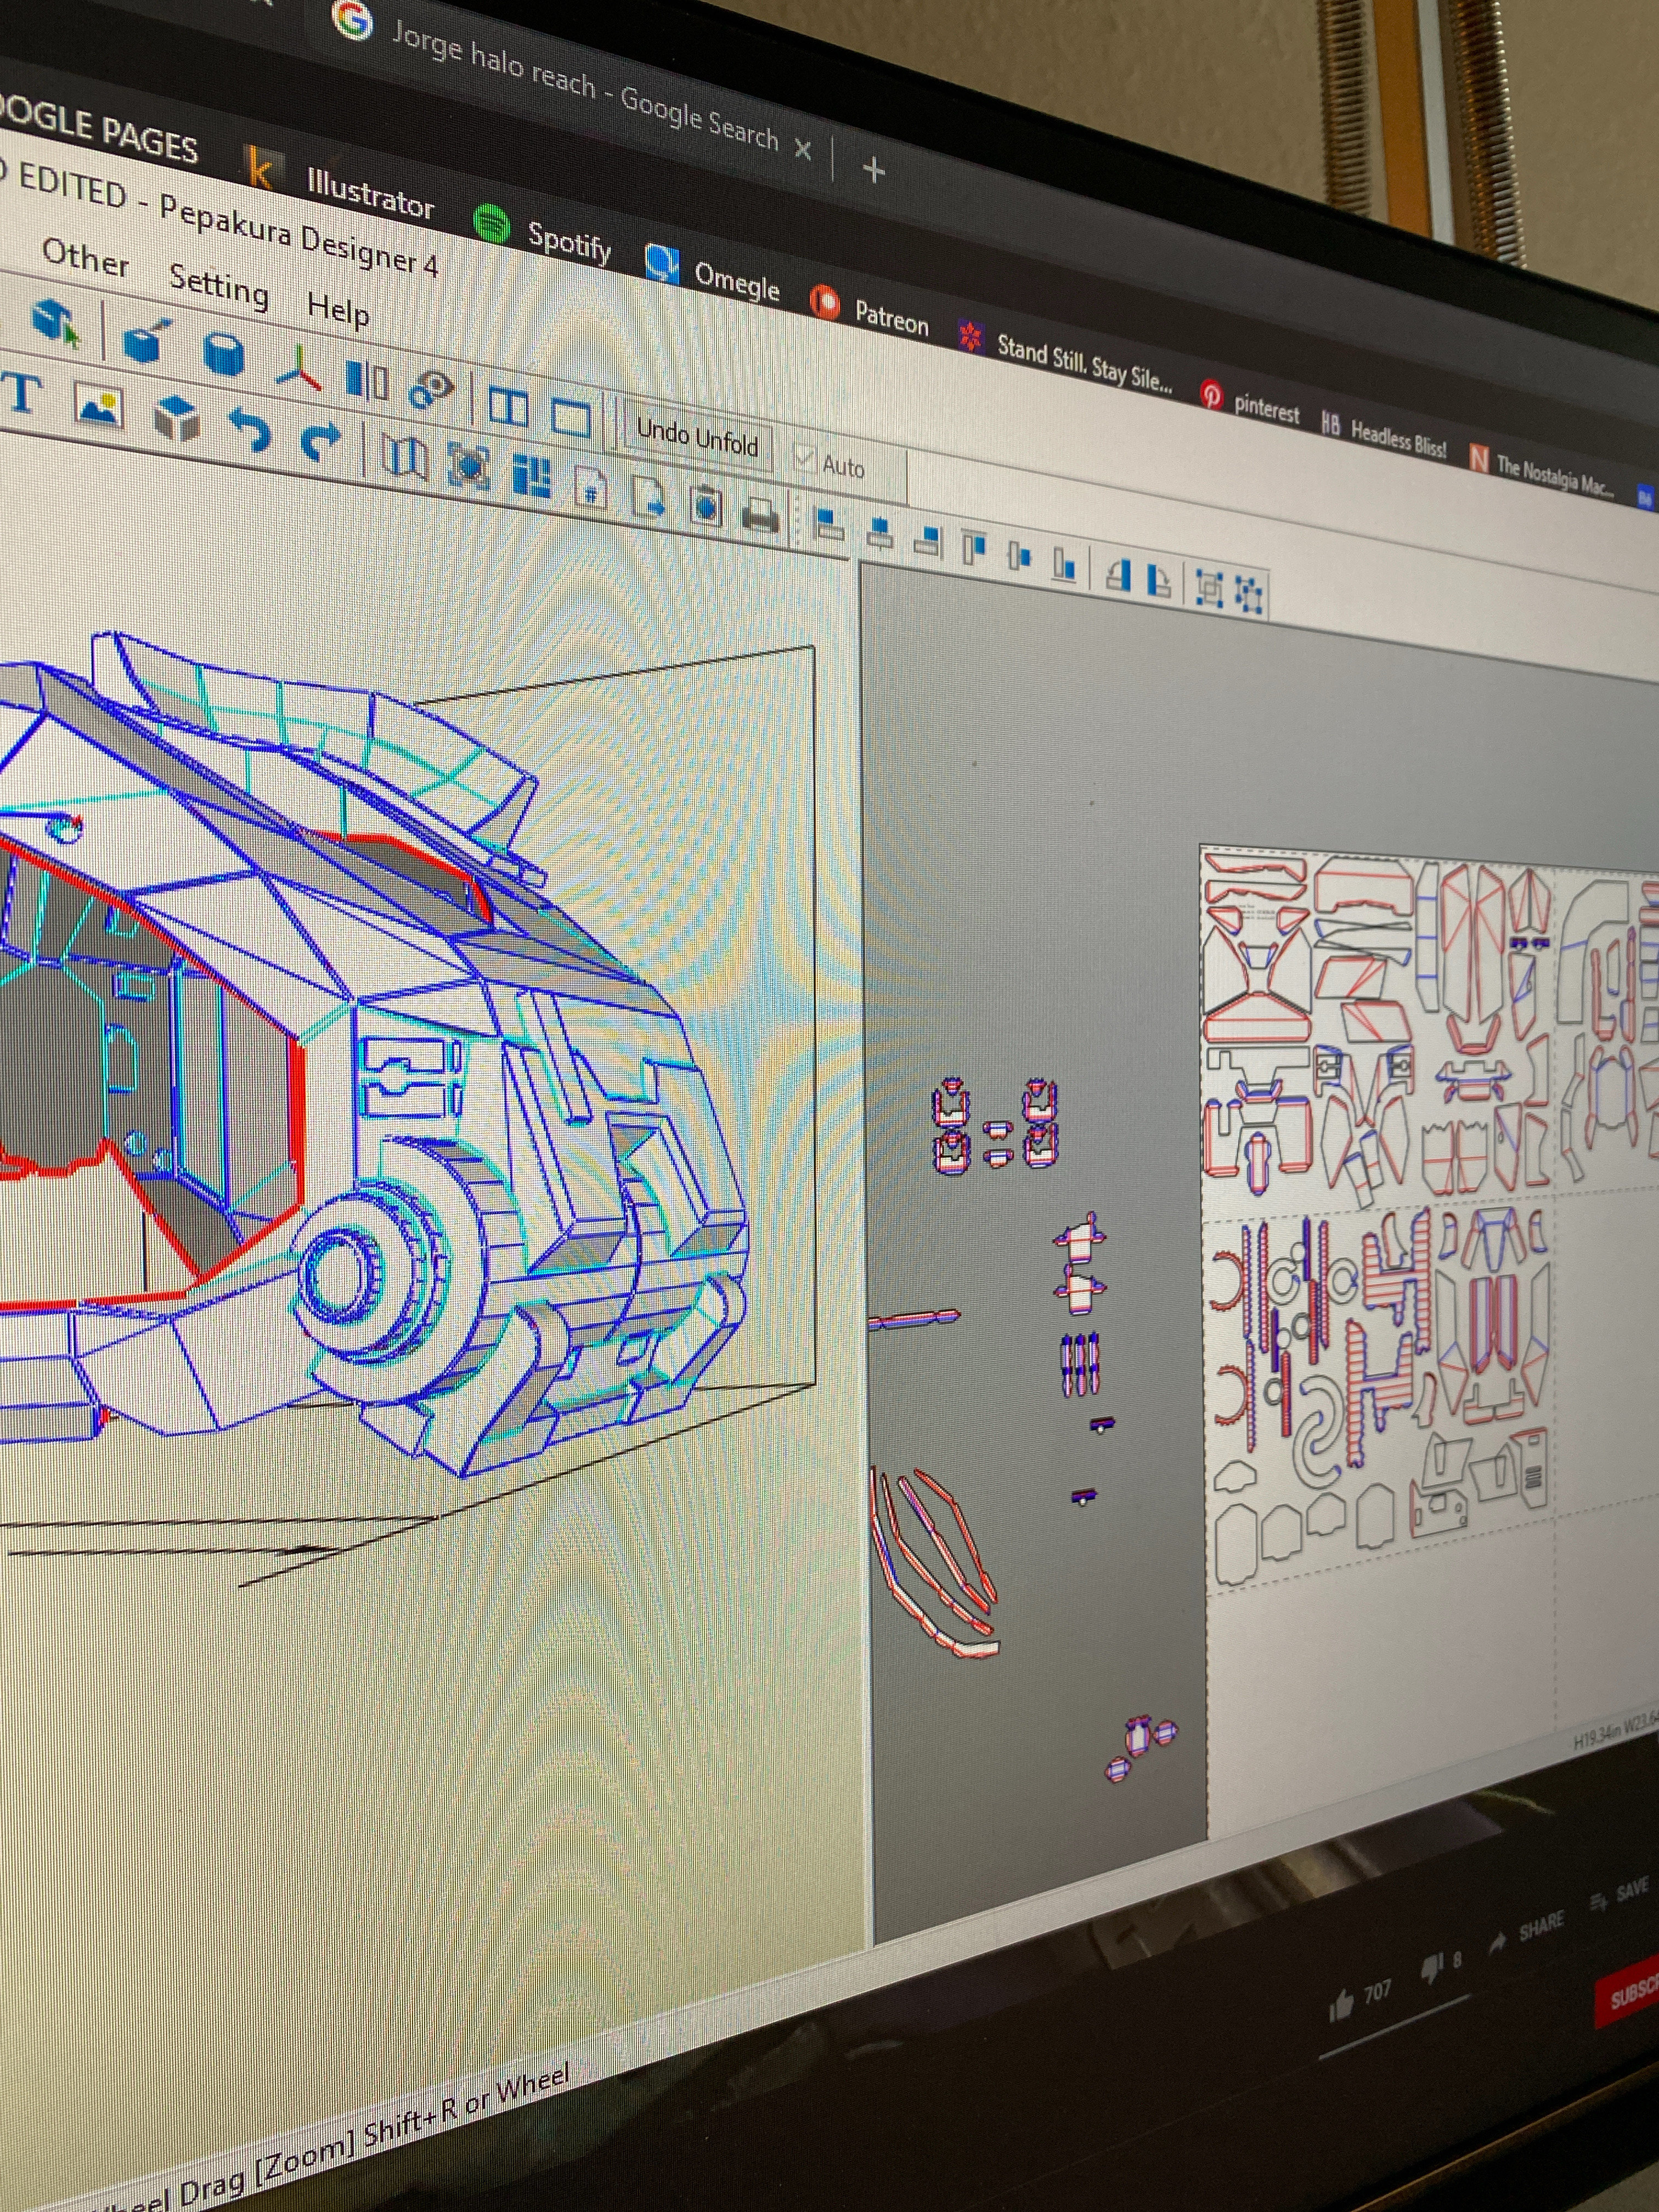The image size is (1659, 2212).
Task: Align selected parts to right icon
Action: tap(928, 542)
